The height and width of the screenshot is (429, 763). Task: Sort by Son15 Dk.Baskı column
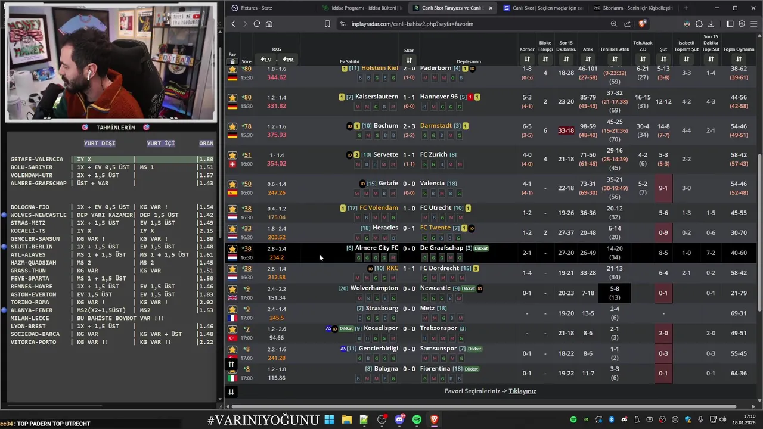566,59
